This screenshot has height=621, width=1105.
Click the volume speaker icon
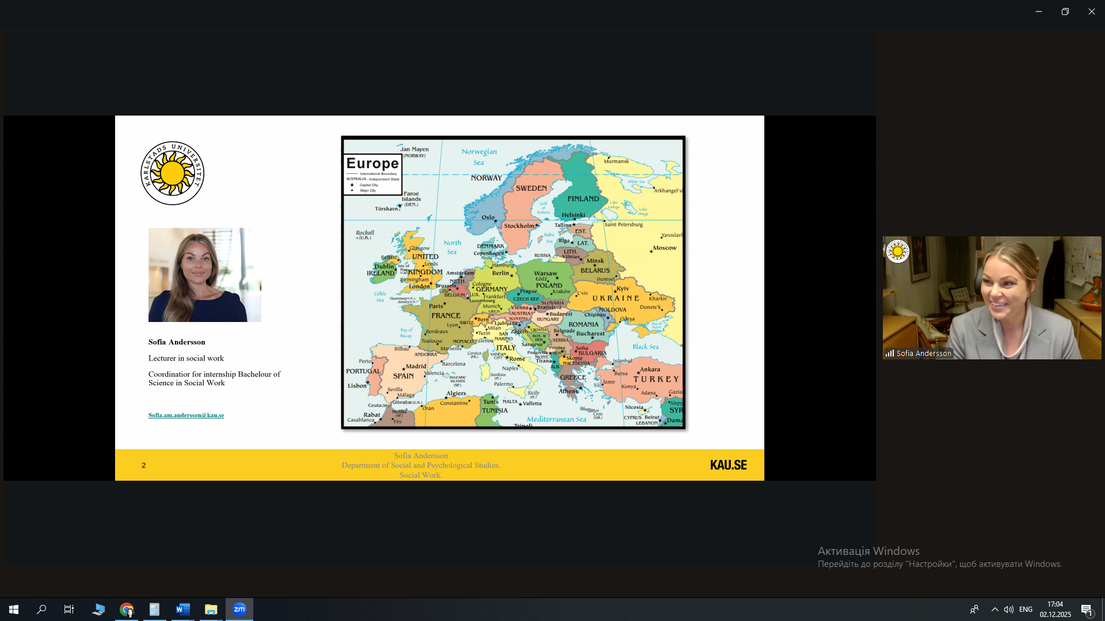point(1009,609)
